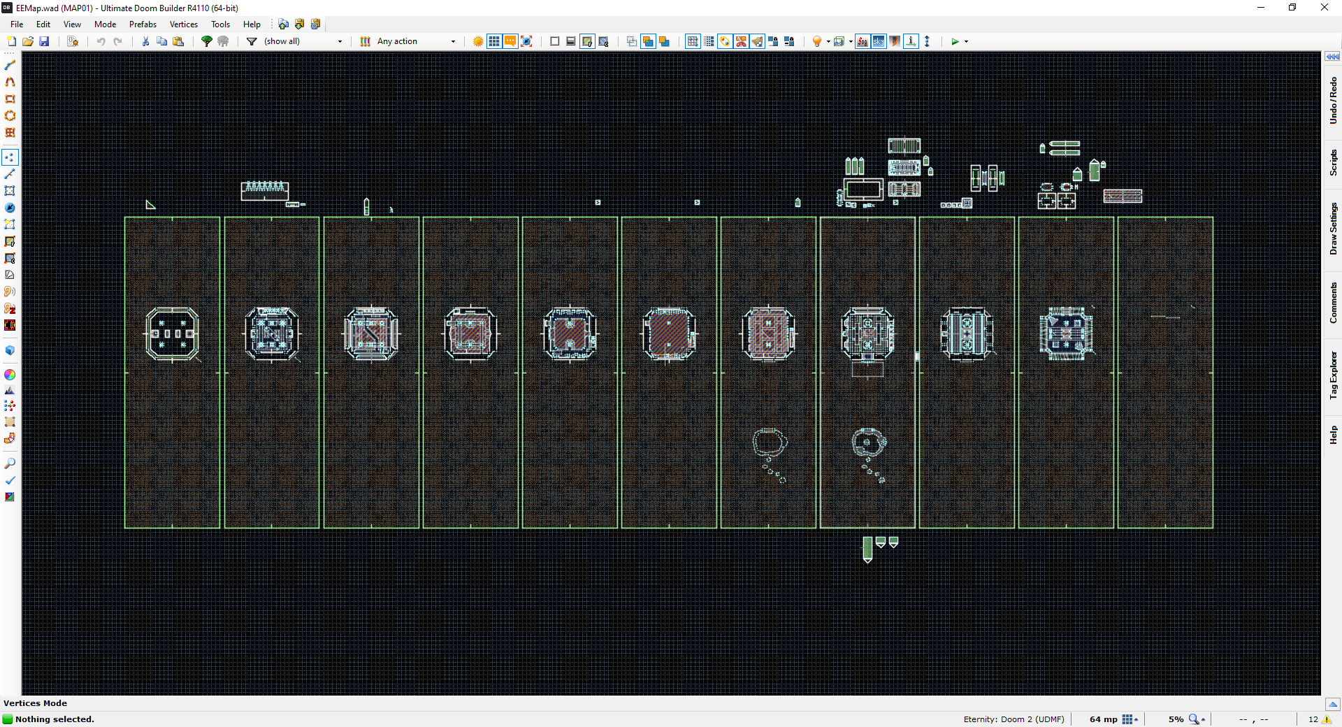Select the Draw Curve tool
This screenshot has width=1342, height=727.
[x=10, y=82]
